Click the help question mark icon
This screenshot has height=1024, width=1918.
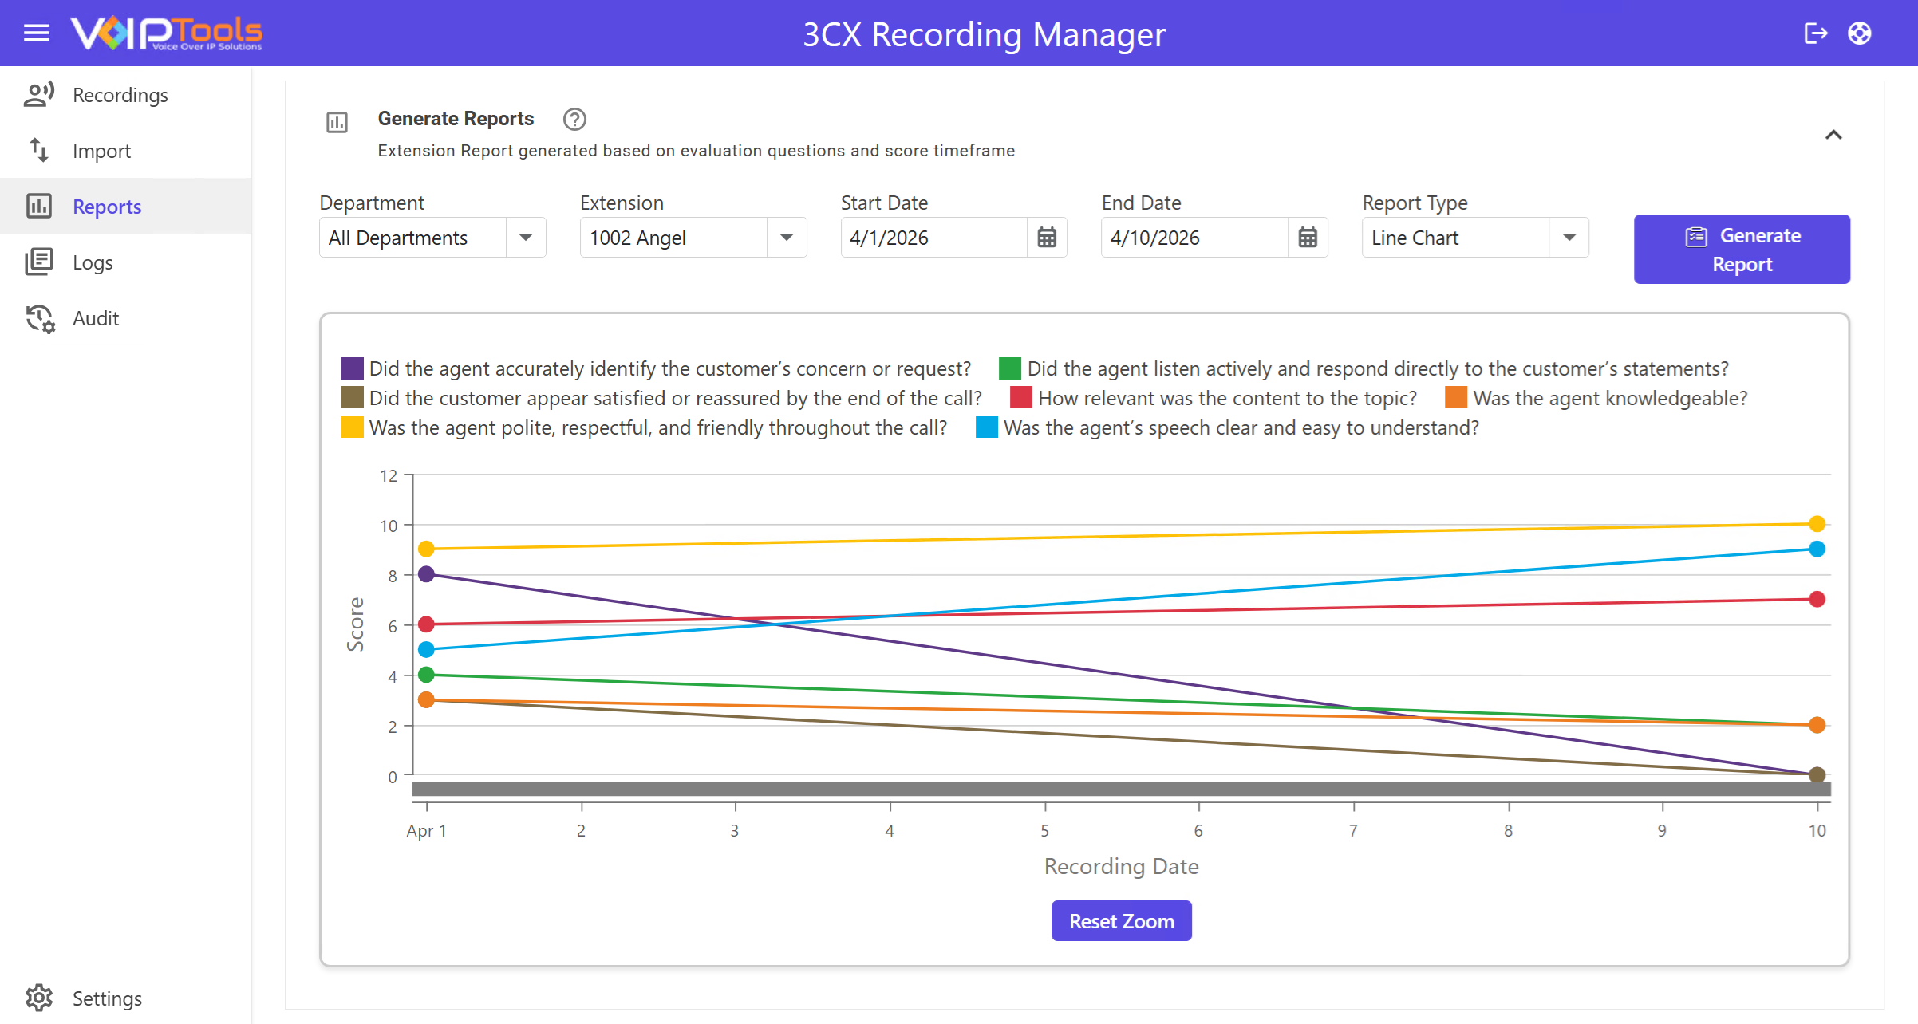[x=574, y=119]
